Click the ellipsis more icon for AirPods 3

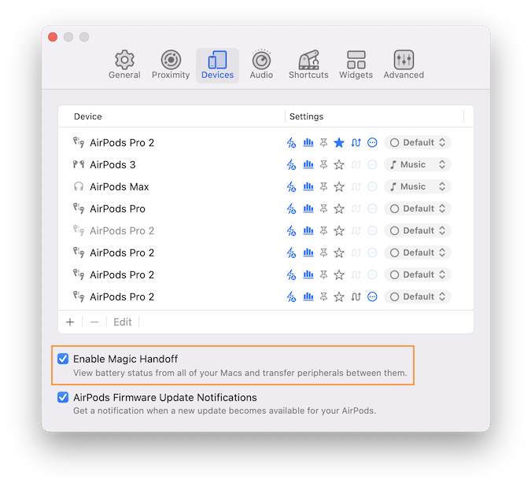pyautogui.click(x=372, y=165)
